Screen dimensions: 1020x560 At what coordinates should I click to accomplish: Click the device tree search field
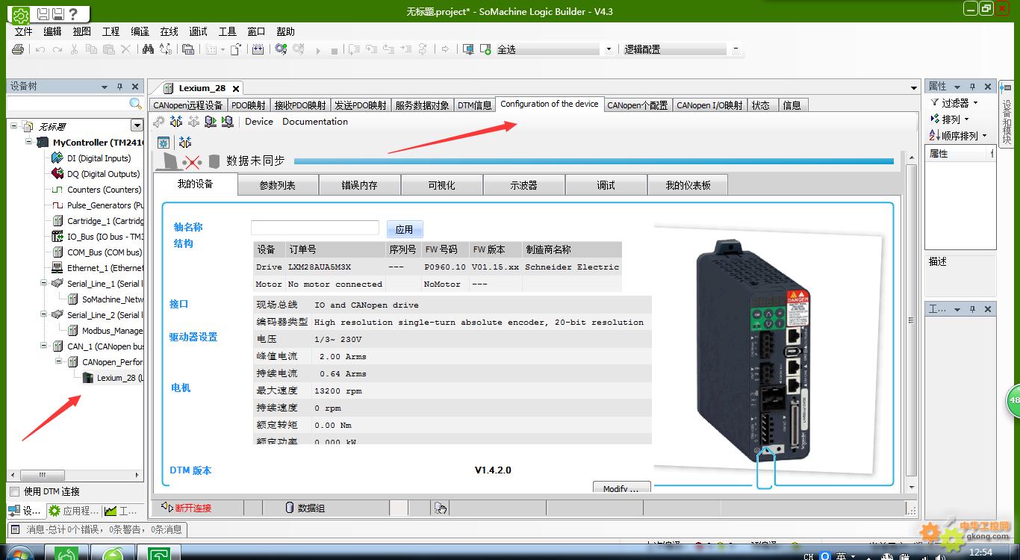[x=67, y=104]
